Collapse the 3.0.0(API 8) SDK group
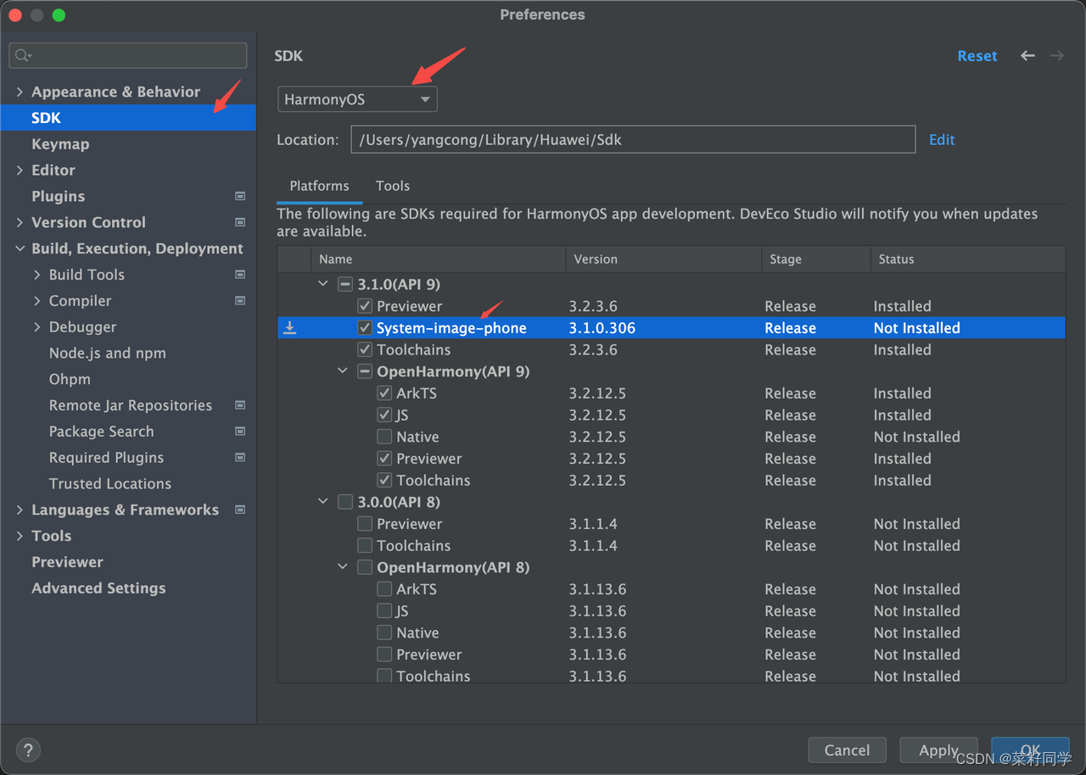Image resolution: width=1086 pixels, height=775 pixels. (322, 502)
